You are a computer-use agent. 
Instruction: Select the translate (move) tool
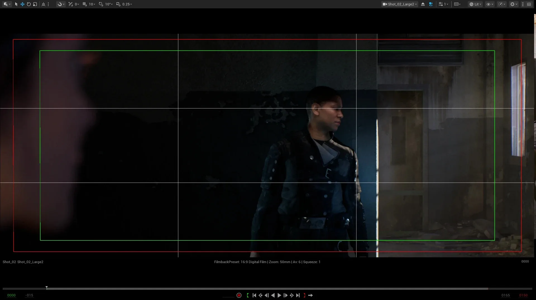(x=22, y=4)
